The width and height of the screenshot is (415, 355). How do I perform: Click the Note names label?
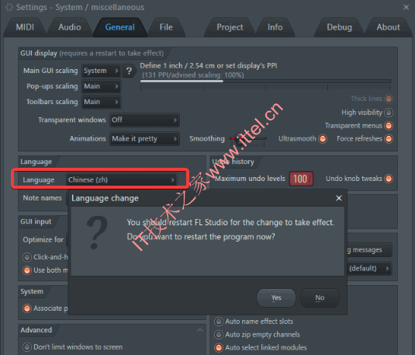point(43,198)
